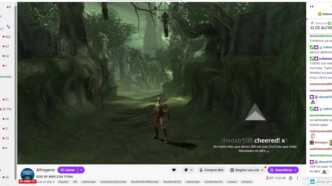This screenshot has height=186, width=332.
Task: Select the residnetevil4remake tag
Action: tap(113, 182)
